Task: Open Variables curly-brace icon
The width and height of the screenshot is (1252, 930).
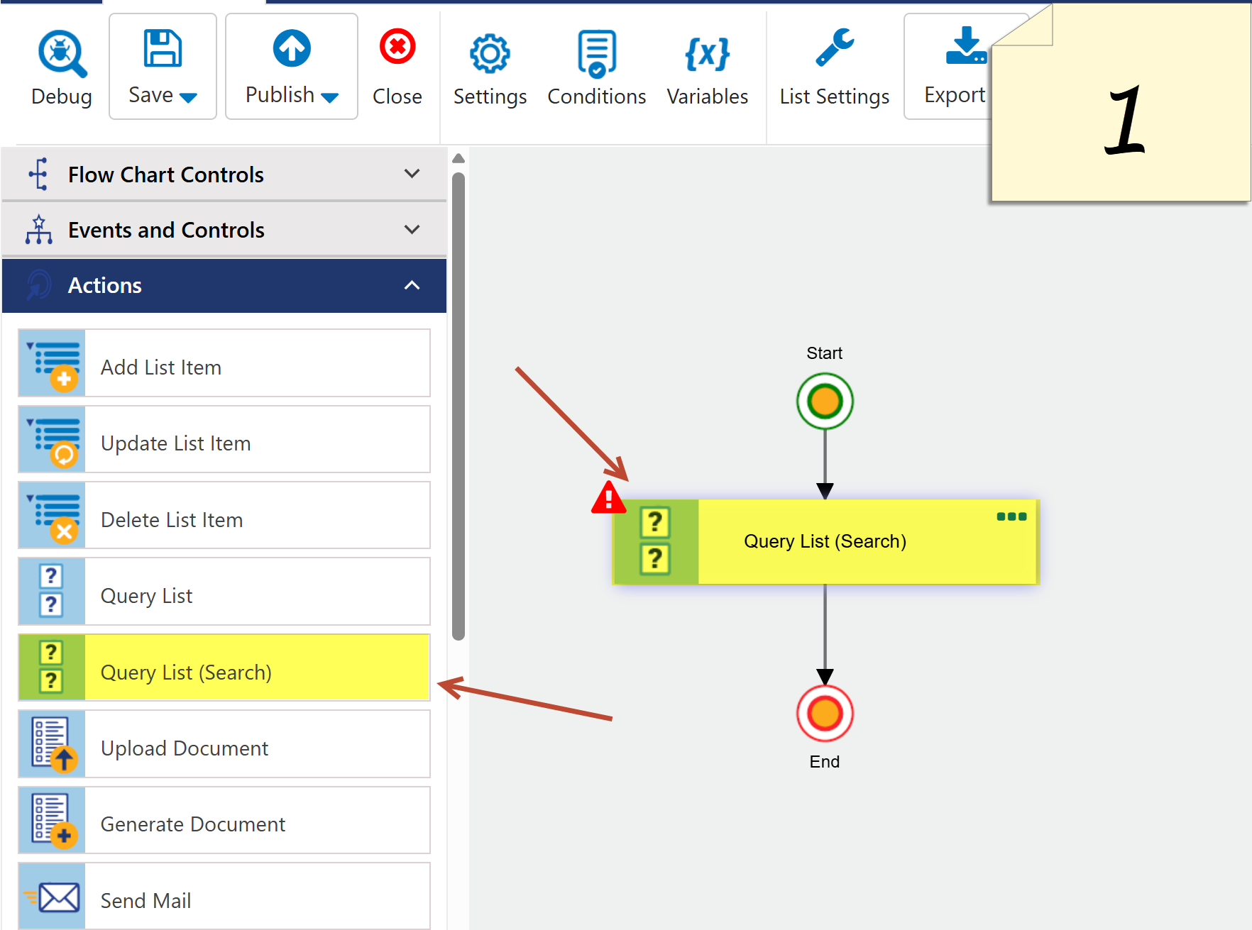Action: tap(707, 53)
